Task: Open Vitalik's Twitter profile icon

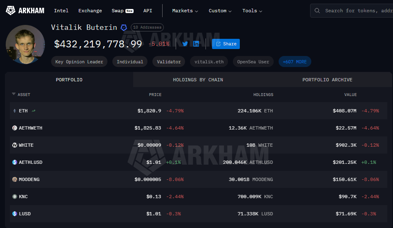Action: (185, 44)
